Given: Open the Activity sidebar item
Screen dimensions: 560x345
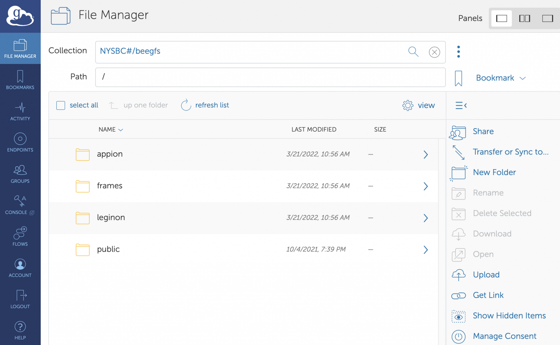Looking at the screenshot, I should (x=20, y=111).
